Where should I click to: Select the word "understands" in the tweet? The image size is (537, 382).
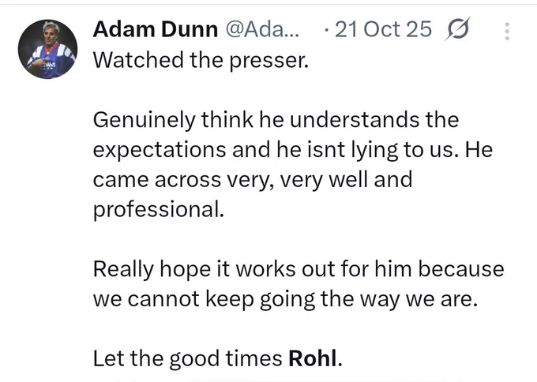[355, 120]
